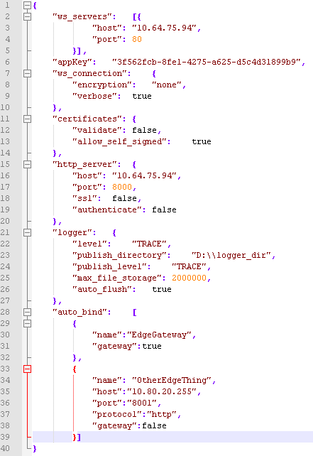The width and height of the screenshot is (313, 456).
Task: Click the "allow_self_signed" key
Action: tap(119, 141)
